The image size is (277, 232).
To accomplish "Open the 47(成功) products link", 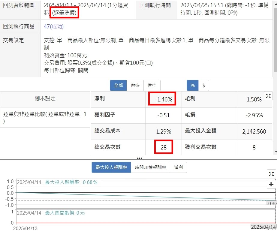I will click(x=54, y=27).
